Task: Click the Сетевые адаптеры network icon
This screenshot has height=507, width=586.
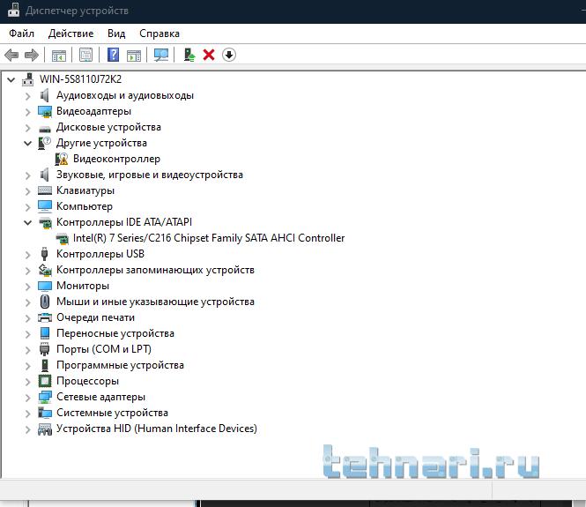Action: click(x=44, y=397)
